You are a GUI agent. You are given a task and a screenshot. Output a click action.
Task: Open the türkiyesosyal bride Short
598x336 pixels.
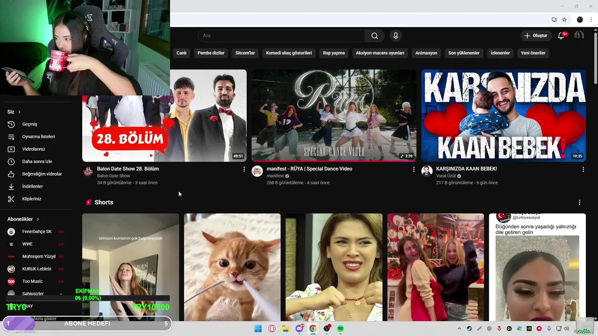[x=537, y=267]
